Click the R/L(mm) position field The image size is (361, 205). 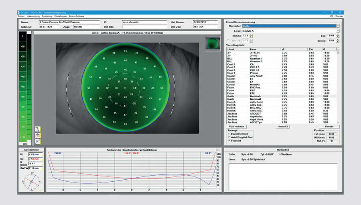332,134
